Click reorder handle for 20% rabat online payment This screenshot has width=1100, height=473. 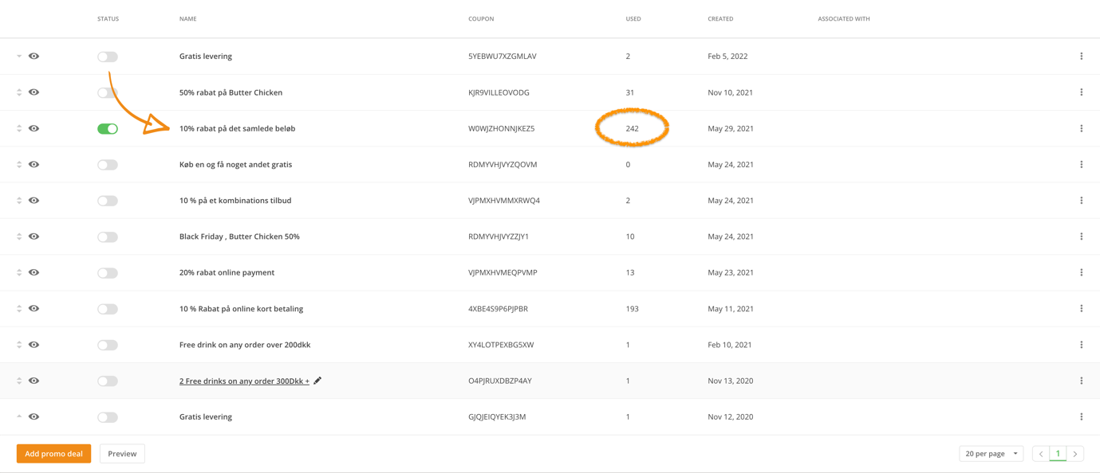point(19,272)
